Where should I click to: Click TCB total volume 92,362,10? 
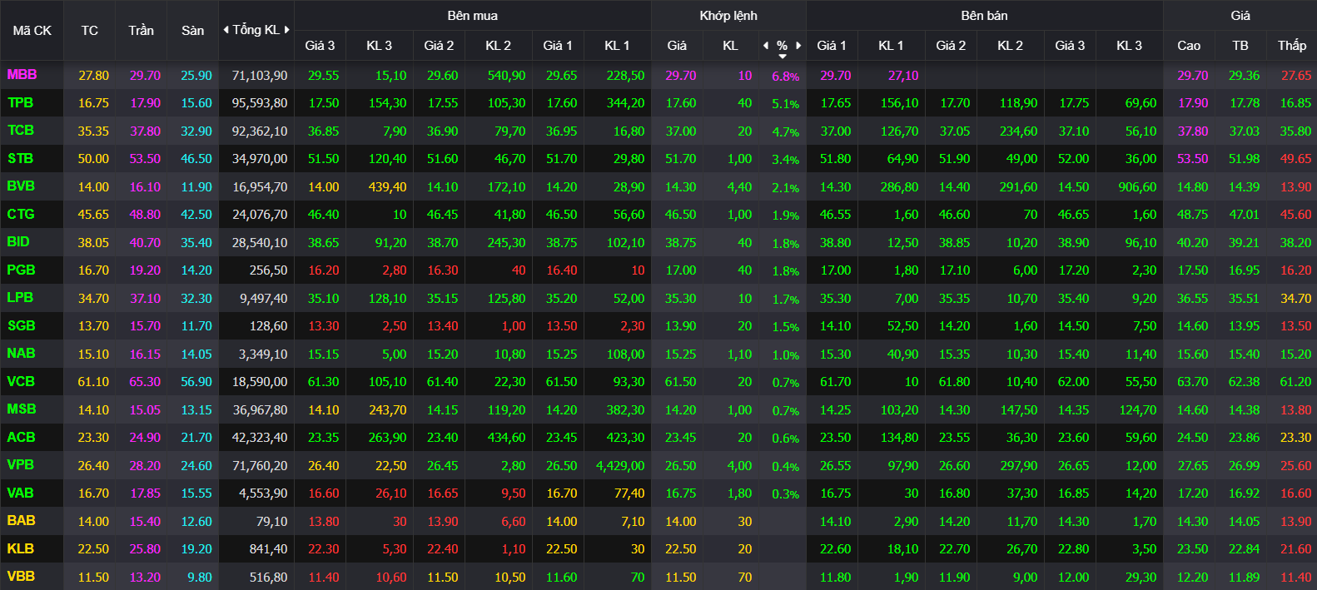pos(260,131)
